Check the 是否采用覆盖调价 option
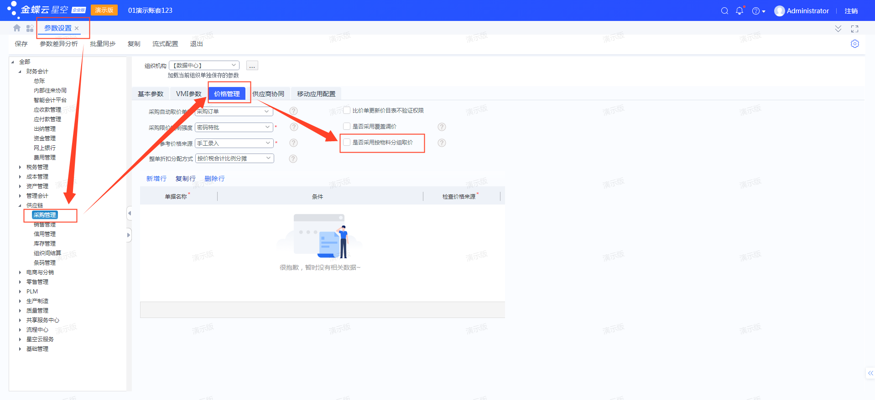This screenshot has width=875, height=400. point(347,126)
